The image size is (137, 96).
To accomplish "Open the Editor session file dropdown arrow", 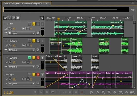I will click(x=47, y=4).
